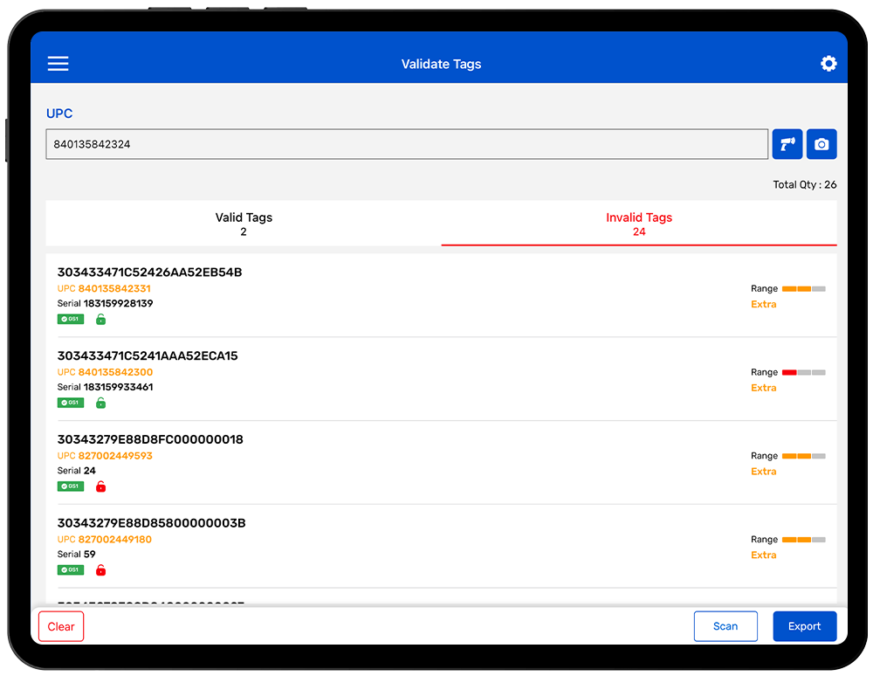Tap red lock icon for serial 24
This screenshot has width=873, height=676.
coord(100,486)
